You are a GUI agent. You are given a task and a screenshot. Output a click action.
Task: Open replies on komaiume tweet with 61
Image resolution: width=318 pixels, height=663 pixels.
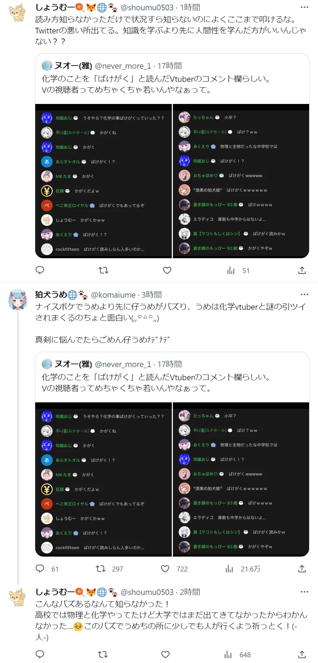(47, 569)
